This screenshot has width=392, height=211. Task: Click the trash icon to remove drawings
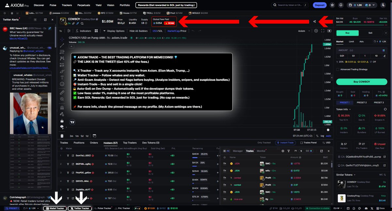[x=62, y=136]
